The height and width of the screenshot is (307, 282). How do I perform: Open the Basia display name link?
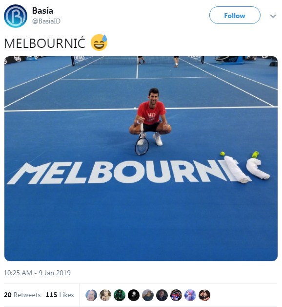[x=42, y=11]
